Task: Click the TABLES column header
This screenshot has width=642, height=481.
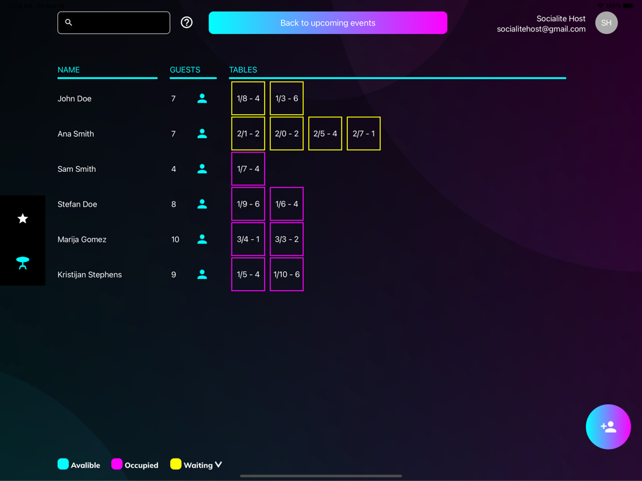Action: (x=243, y=70)
